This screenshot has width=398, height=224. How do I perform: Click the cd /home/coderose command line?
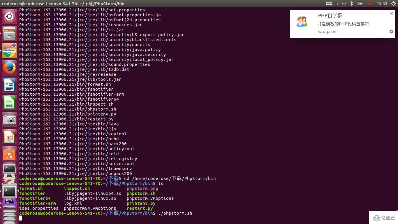pyautogui.click(x=170, y=178)
